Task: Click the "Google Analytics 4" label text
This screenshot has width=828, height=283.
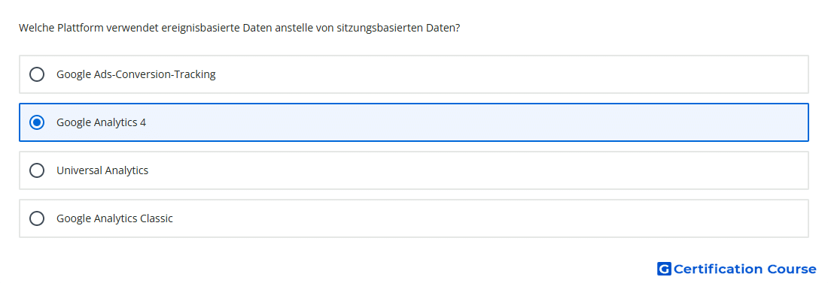Action: (x=101, y=122)
